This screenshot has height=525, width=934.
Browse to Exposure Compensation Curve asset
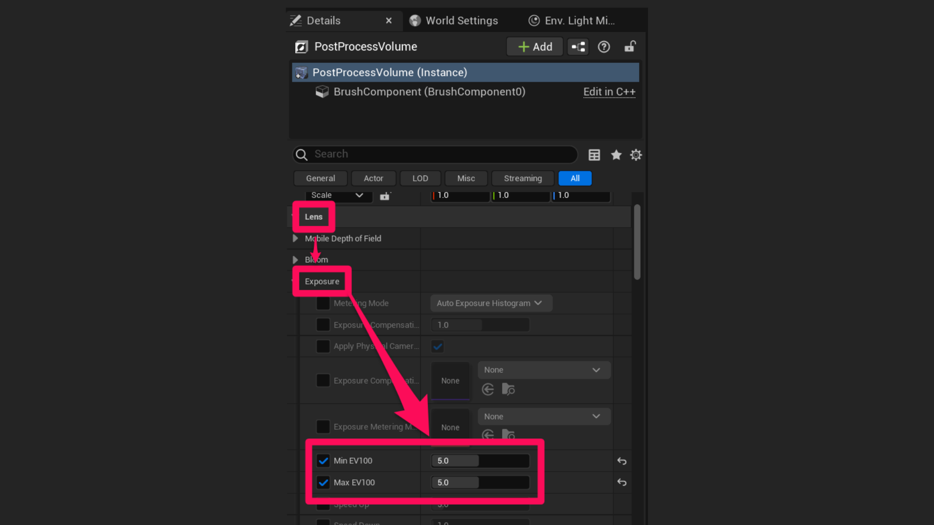(x=508, y=389)
